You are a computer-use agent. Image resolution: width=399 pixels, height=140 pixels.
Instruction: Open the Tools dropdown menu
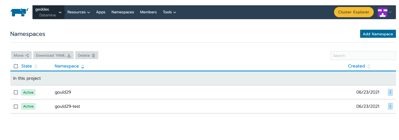(169, 12)
